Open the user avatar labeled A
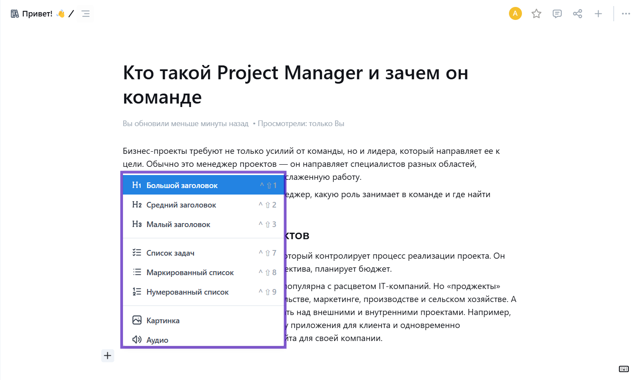Viewport: 644px width, 380px height. 515,13
